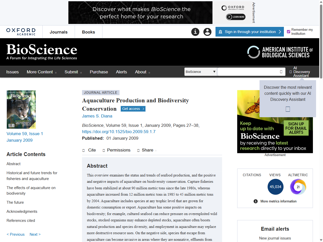Click the Cite label
This screenshot has height=242, width=323.
pyautogui.click(x=92, y=150)
